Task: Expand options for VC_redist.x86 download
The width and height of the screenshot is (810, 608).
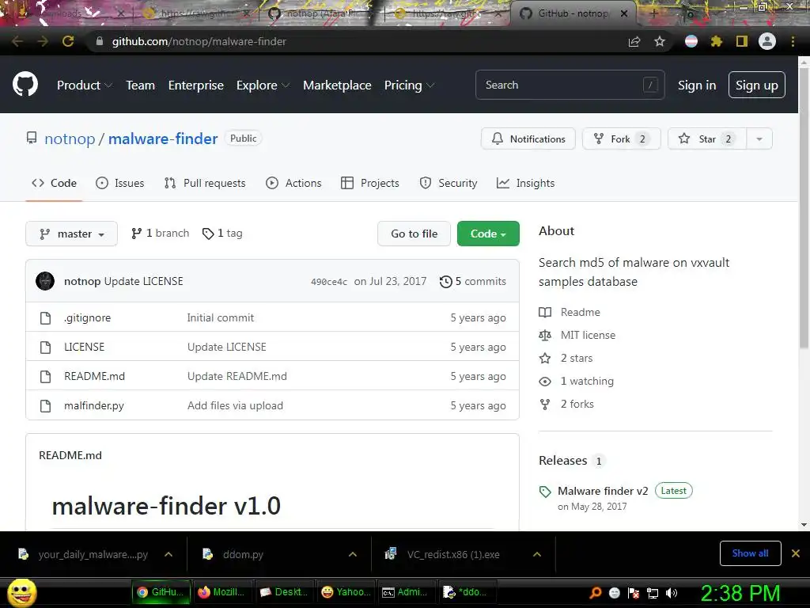Action: [537, 554]
